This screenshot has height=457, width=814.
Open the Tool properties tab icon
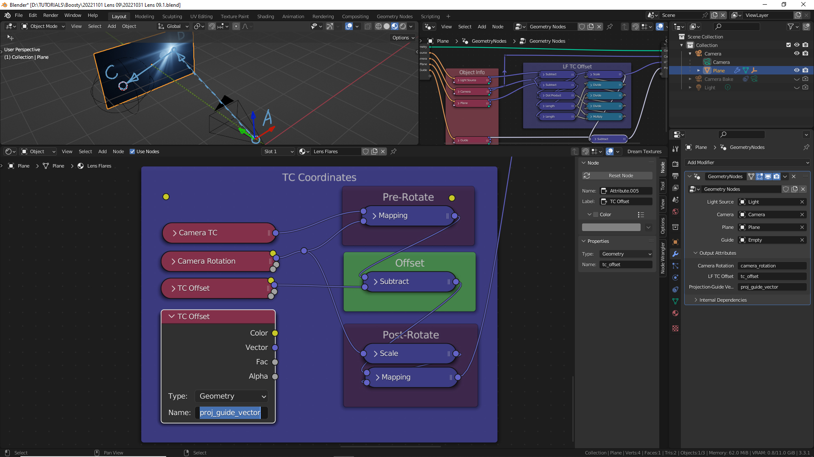click(x=675, y=149)
